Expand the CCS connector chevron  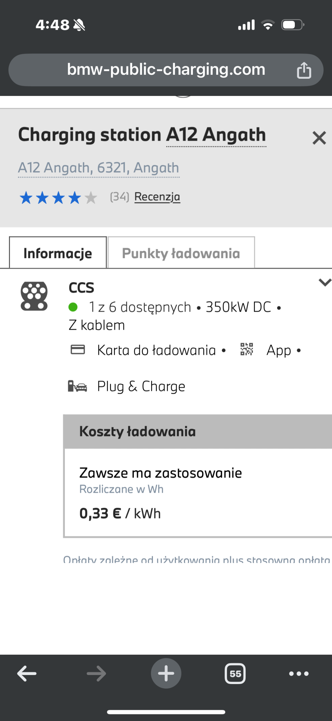pyautogui.click(x=325, y=283)
